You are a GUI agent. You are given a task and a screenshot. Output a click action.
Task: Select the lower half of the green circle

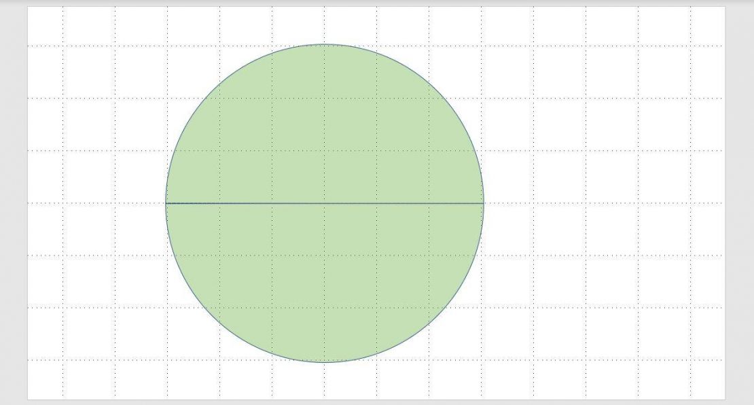pos(324,285)
